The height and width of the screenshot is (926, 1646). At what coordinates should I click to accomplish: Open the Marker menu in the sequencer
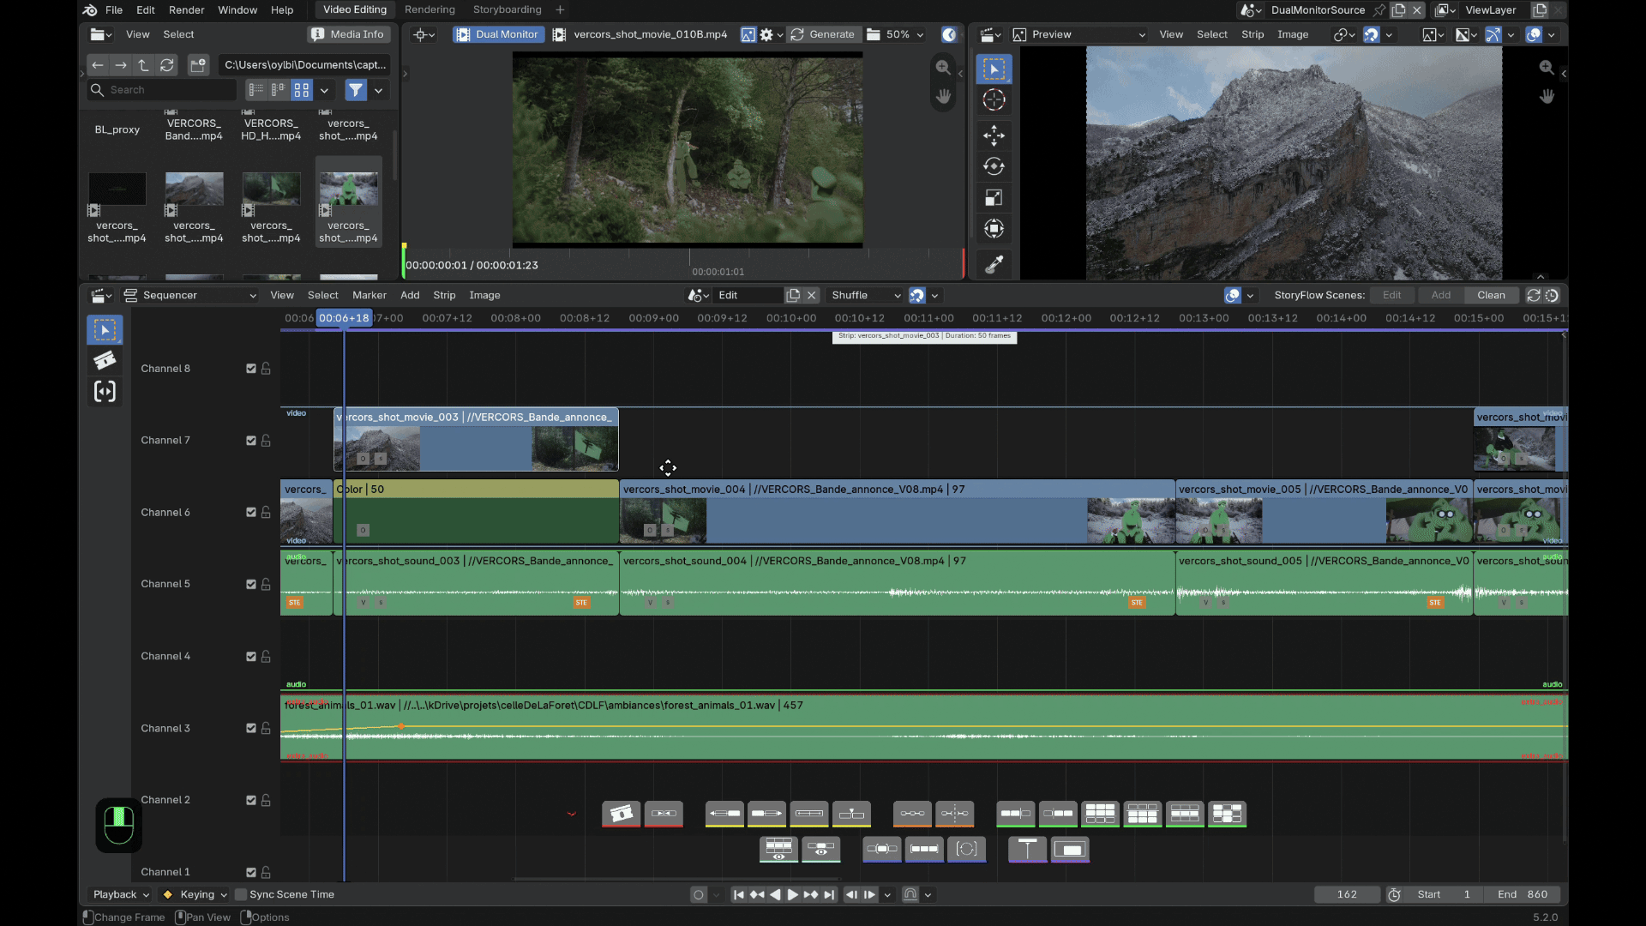pos(369,295)
